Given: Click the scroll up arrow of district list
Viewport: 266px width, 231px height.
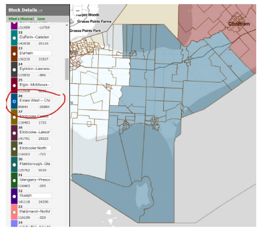Looking at the screenshot, I should tap(67, 25).
